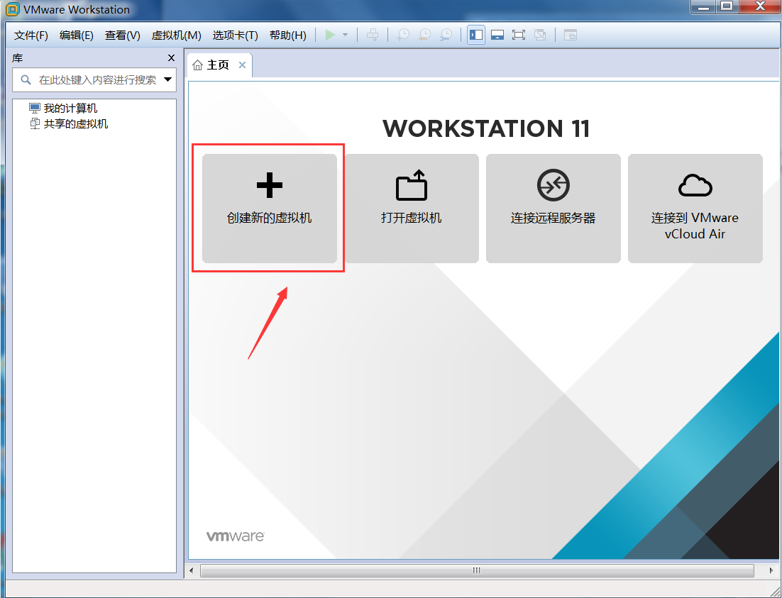782x598 pixels.
Task: Open the snapshot manager wrench icon
Action: tap(446, 35)
